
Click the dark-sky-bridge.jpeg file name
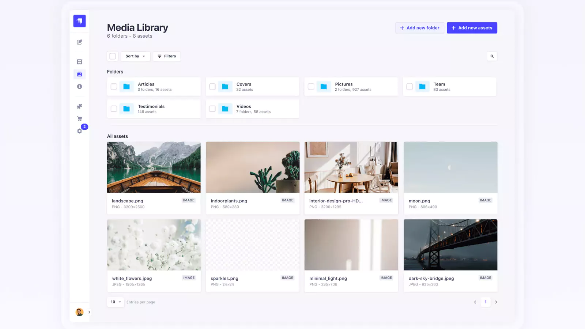[431, 278]
